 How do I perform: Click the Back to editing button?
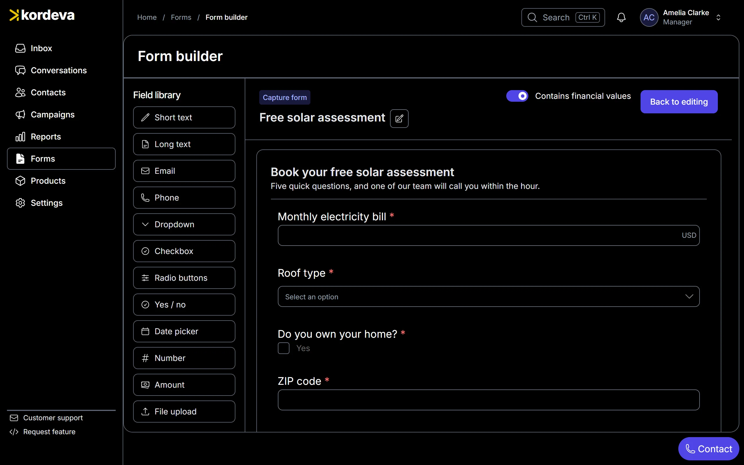pyautogui.click(x=679, y=102)
